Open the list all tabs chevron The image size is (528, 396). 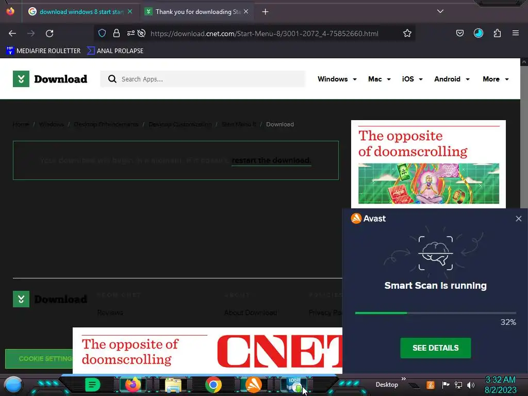[x=440, y=11]
